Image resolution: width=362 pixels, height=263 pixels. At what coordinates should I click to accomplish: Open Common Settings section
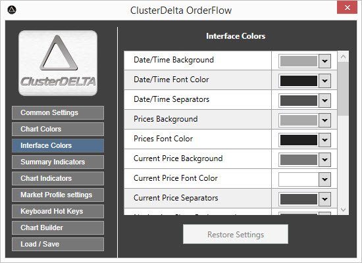pyautogui.click(x=58, y=113)
